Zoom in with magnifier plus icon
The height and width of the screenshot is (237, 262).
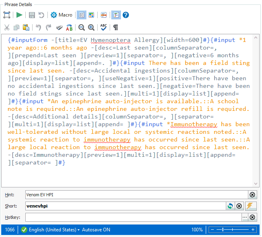(x=91, y=27)
